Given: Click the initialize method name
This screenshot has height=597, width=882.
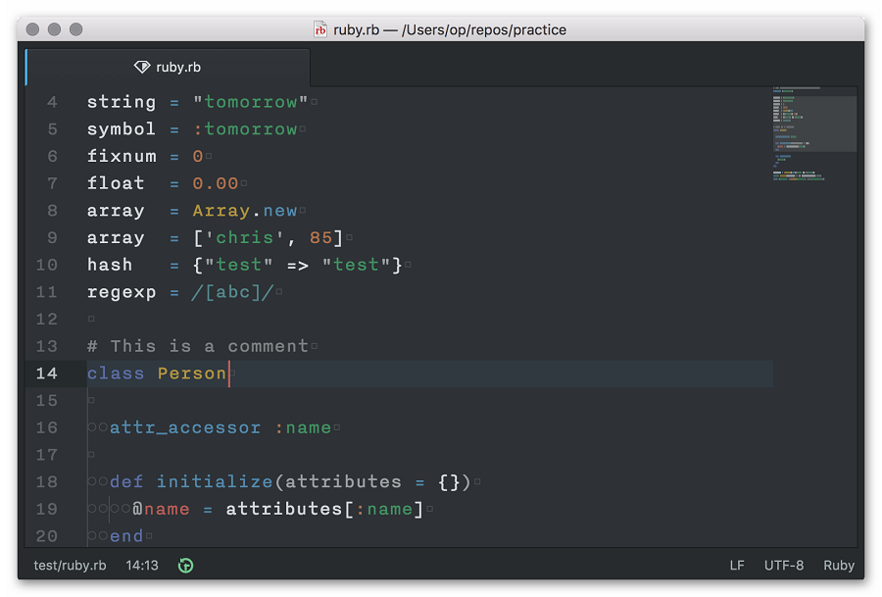Looking at the screenshot, I should coord(215,481).
